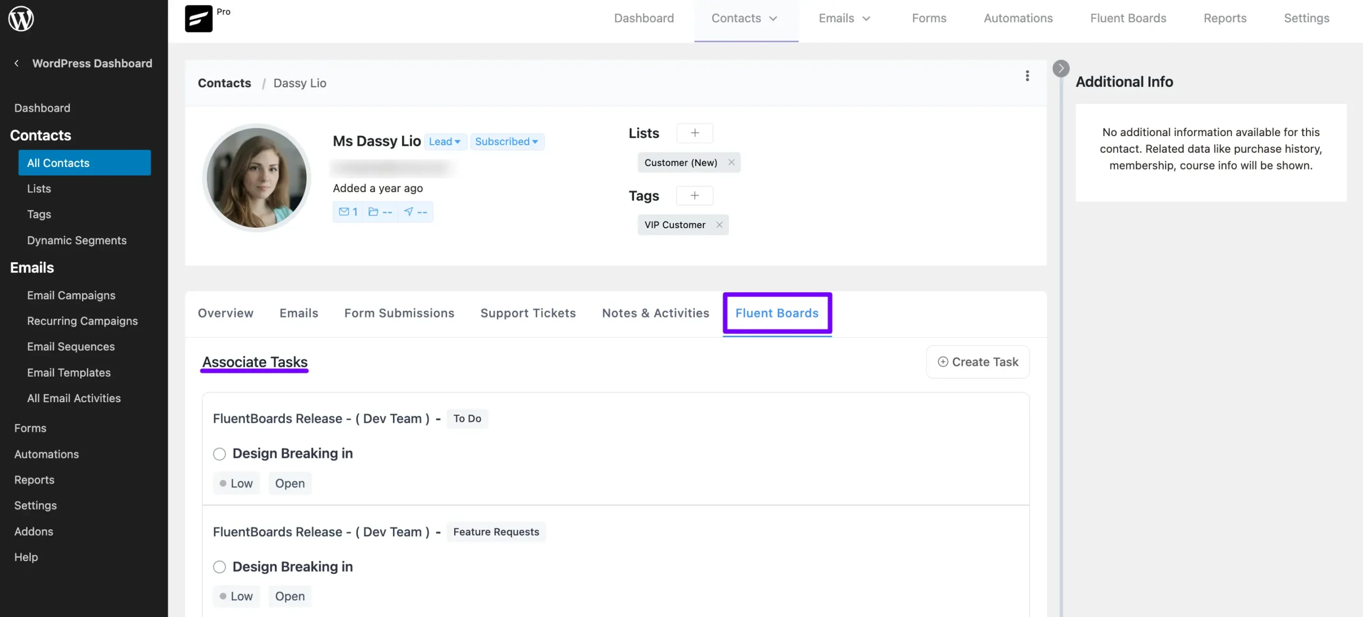Click the Contacts heading in the sidebar

40,135
